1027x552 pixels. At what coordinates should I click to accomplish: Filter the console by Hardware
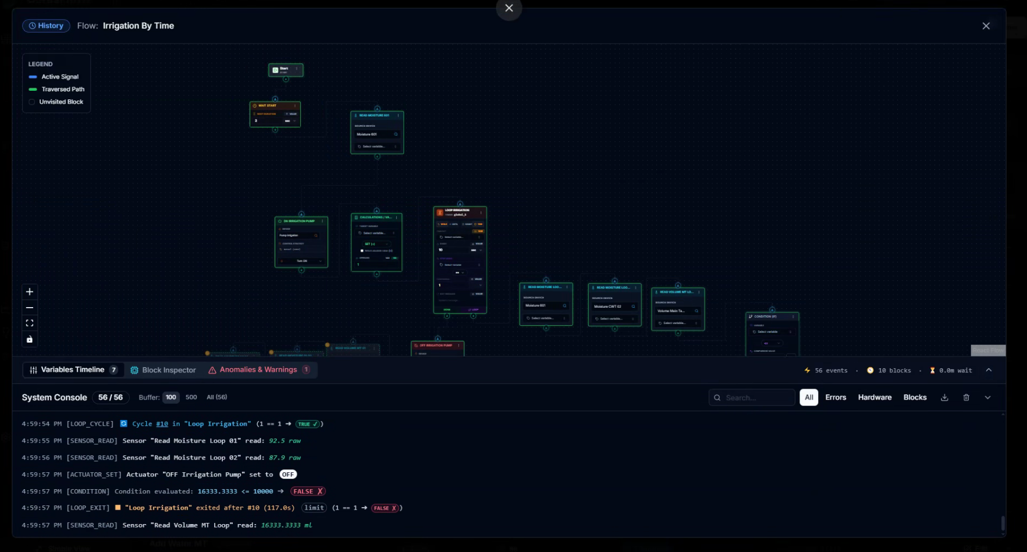875,397
